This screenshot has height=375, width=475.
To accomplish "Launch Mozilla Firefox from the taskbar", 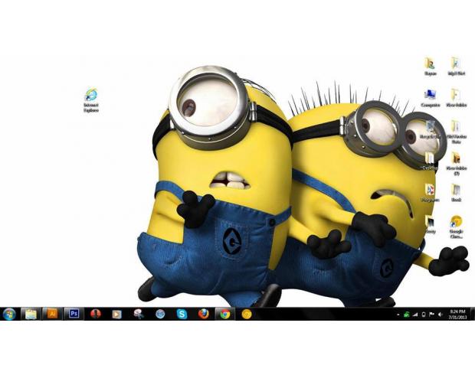I will [204, 315].
